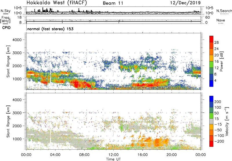Click the left '10^5' noise axis tick
The image size is (232, 161).
pos(18,8)
